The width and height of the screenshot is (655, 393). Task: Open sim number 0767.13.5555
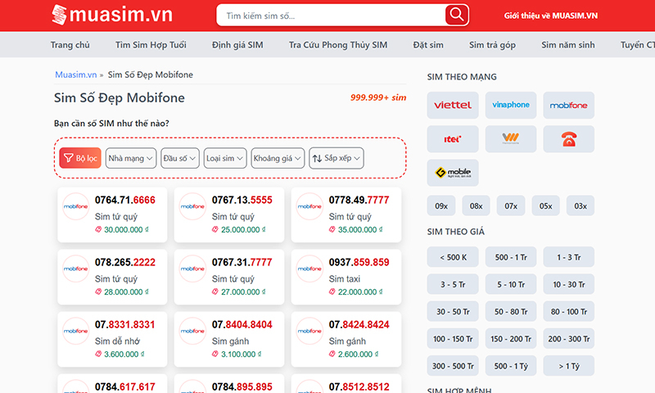(x=242, y=200)
